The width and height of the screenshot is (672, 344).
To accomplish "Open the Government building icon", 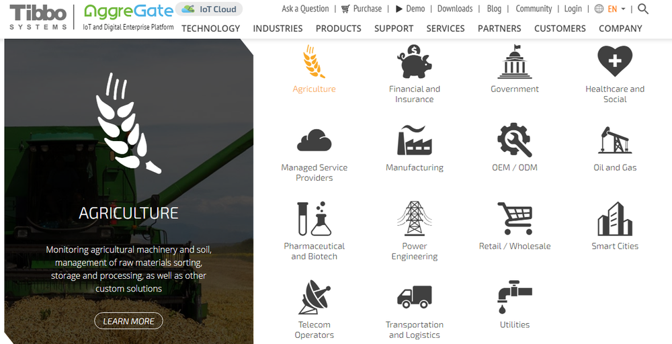I will coord(514,61).
